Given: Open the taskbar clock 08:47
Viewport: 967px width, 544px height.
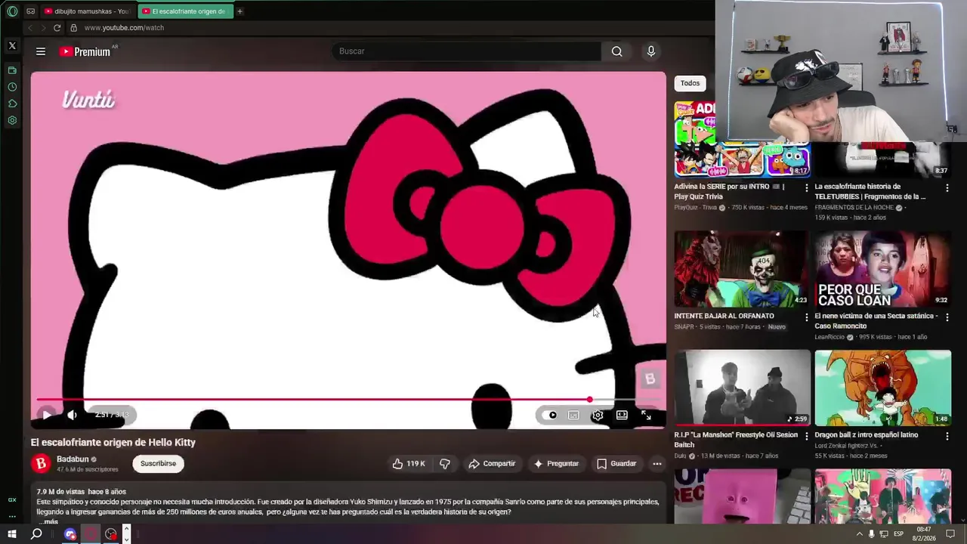Looking at the screenshot, I should click(924, 534).
